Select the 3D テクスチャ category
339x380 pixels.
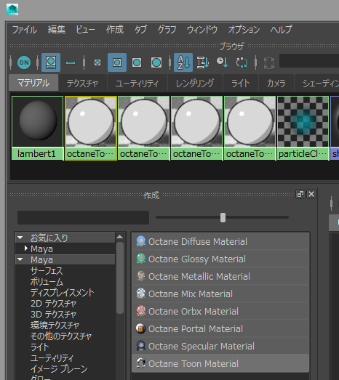point(54,315)
